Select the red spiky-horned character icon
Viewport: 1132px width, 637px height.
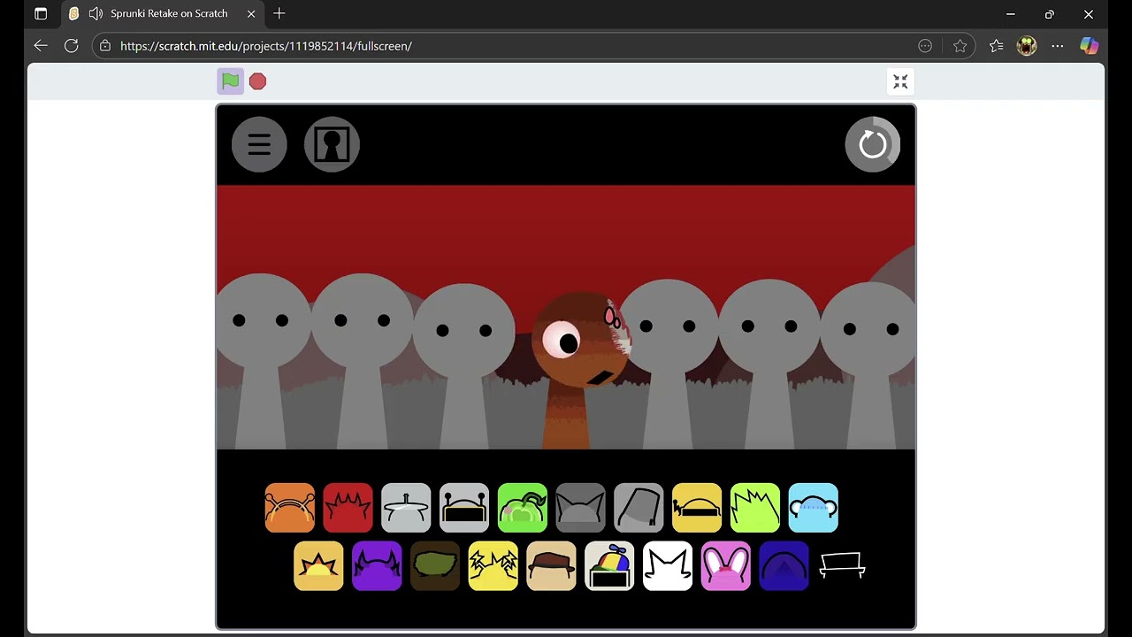tap(348, 508)
